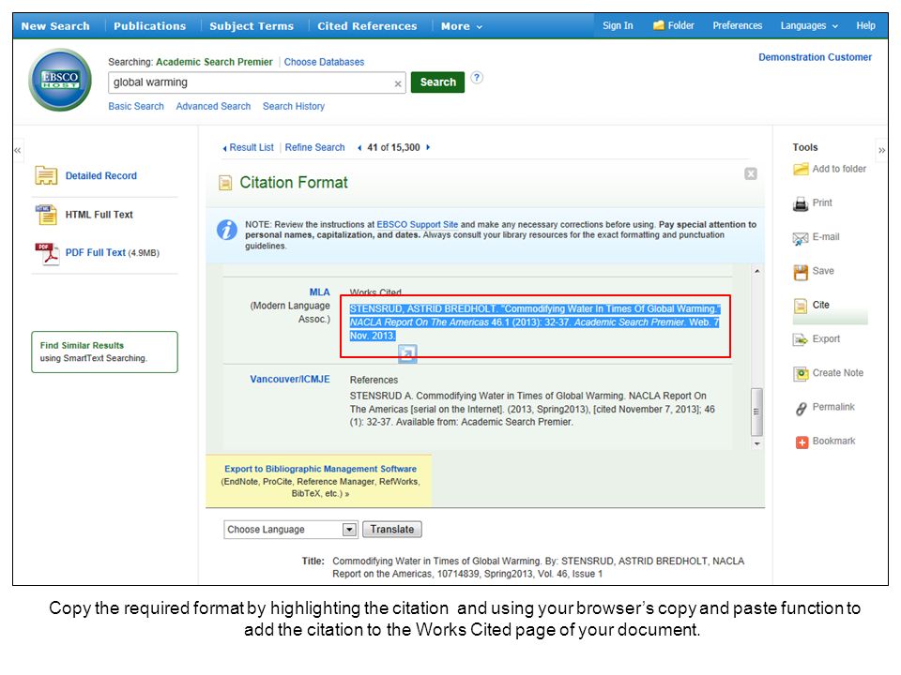The width and height of the screenshot is (901, 675).
Task: Open Help in the top bar
Action: tap(865, 25)
